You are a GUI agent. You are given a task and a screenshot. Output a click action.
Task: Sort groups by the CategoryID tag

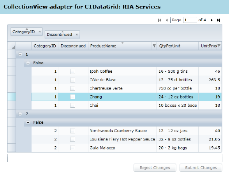click(x=23, y=31)
